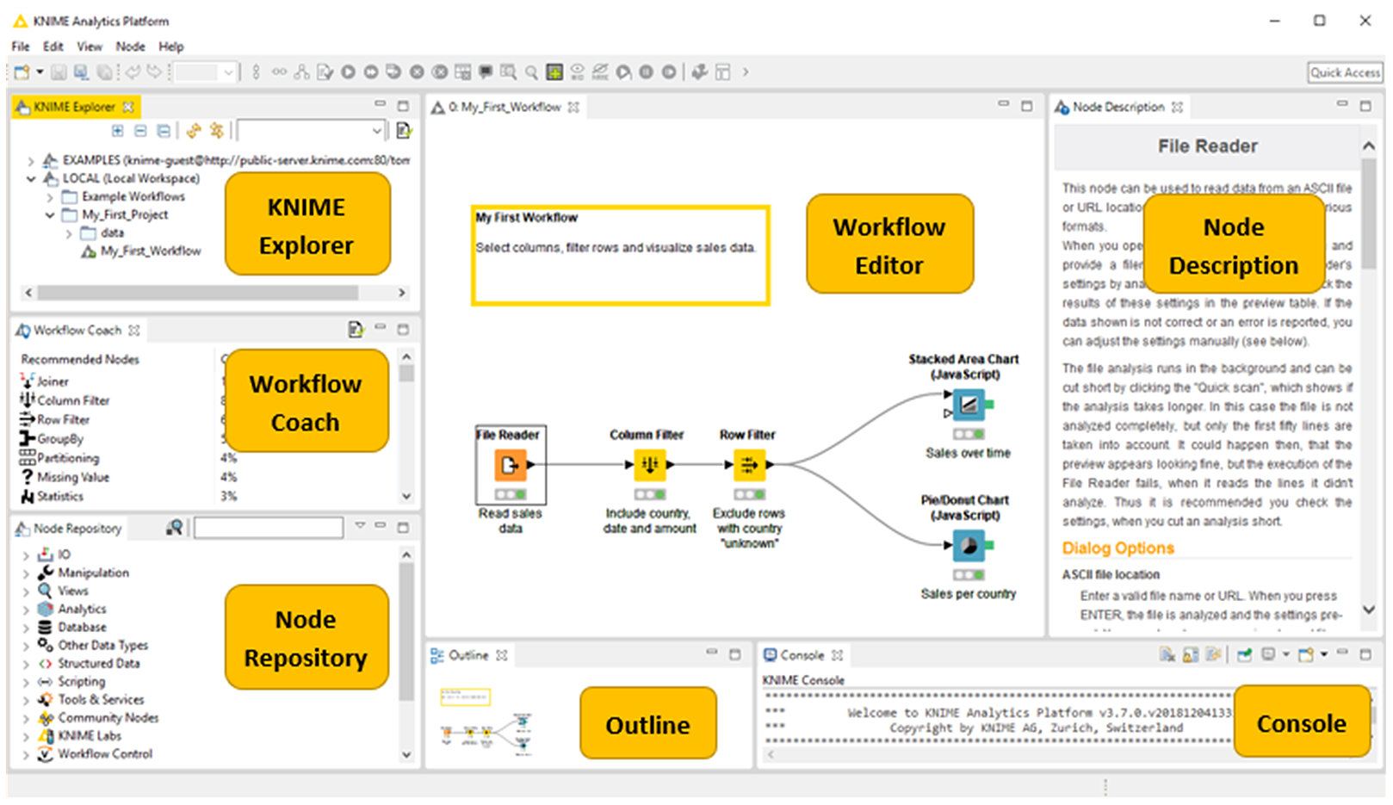Click the Synchronize icon in KNIME Explorer
Viewport: 1393px width, 805px height.
click(194, 131)
